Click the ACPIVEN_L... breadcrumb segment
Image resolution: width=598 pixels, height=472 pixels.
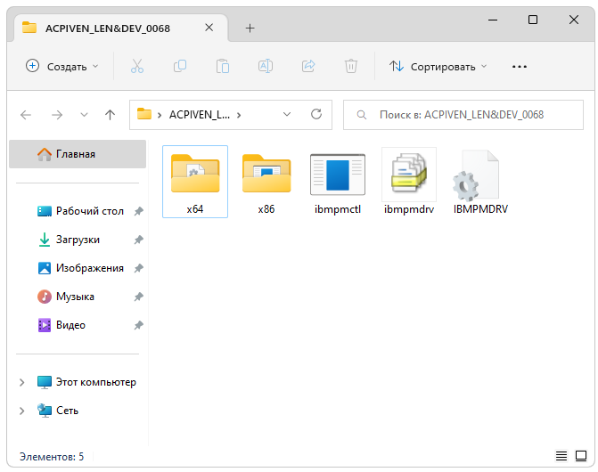[x=200, y=115]
